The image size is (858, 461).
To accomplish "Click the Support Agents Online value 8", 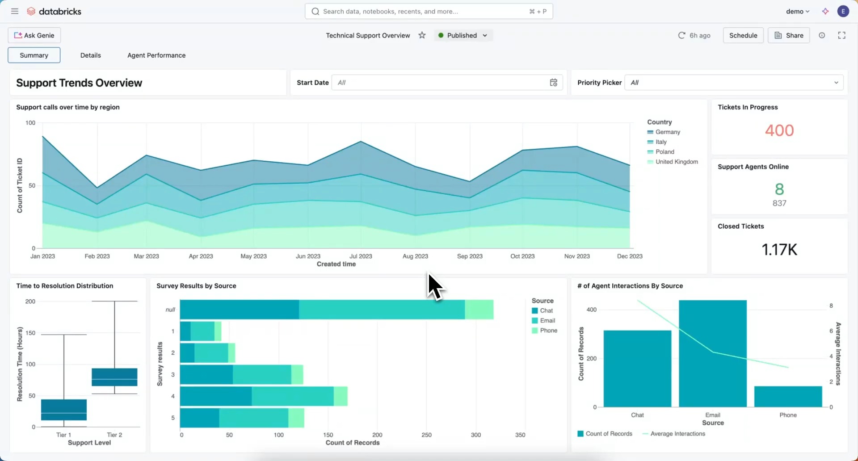I will (x=779, y=189).
